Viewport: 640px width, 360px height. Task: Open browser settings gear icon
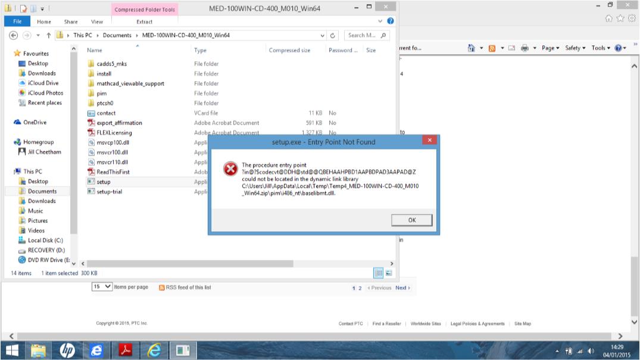[x=632, y=18]
